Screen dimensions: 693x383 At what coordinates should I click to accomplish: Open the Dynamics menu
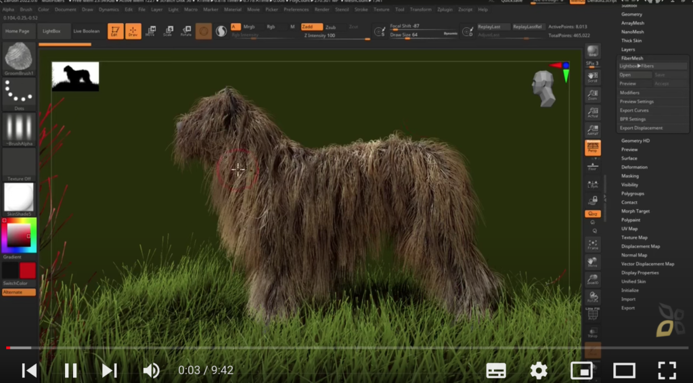(x=109, y=9)
